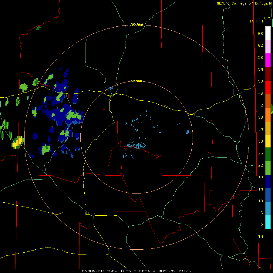Click the legend value 58
Image resolution: width=273 pixels, height=273 pixels.
tap(261, 57)
